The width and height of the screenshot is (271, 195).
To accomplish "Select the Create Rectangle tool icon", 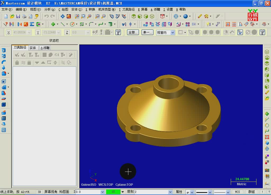I will pyautogui.click(x=82, y=24).
